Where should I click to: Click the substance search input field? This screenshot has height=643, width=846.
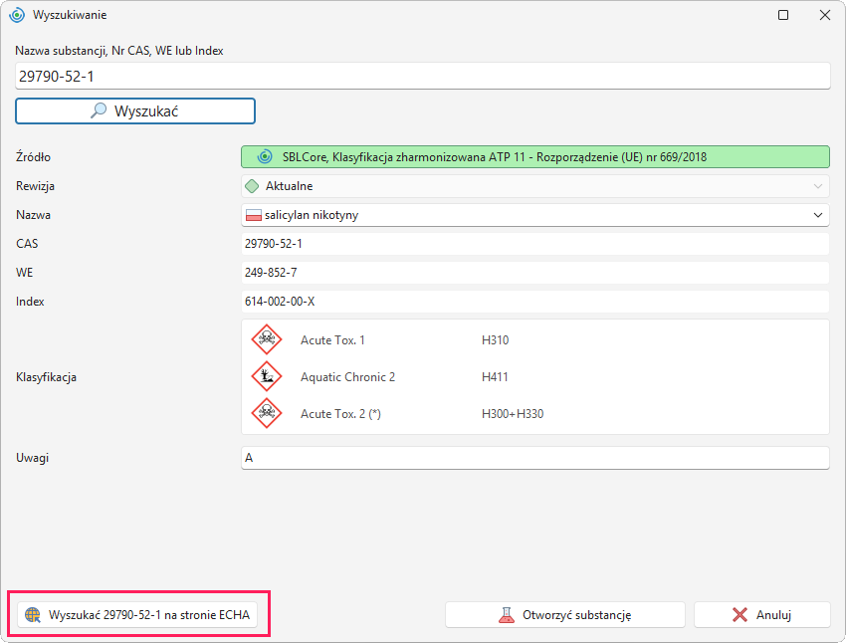(x=422, y=76)
